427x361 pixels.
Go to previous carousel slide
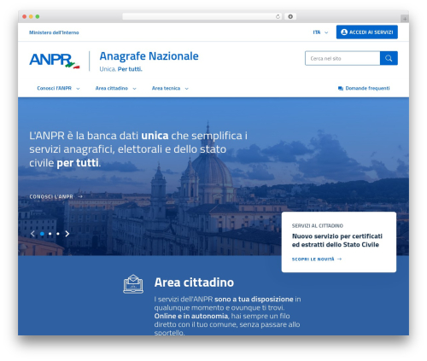click(32, 234)
